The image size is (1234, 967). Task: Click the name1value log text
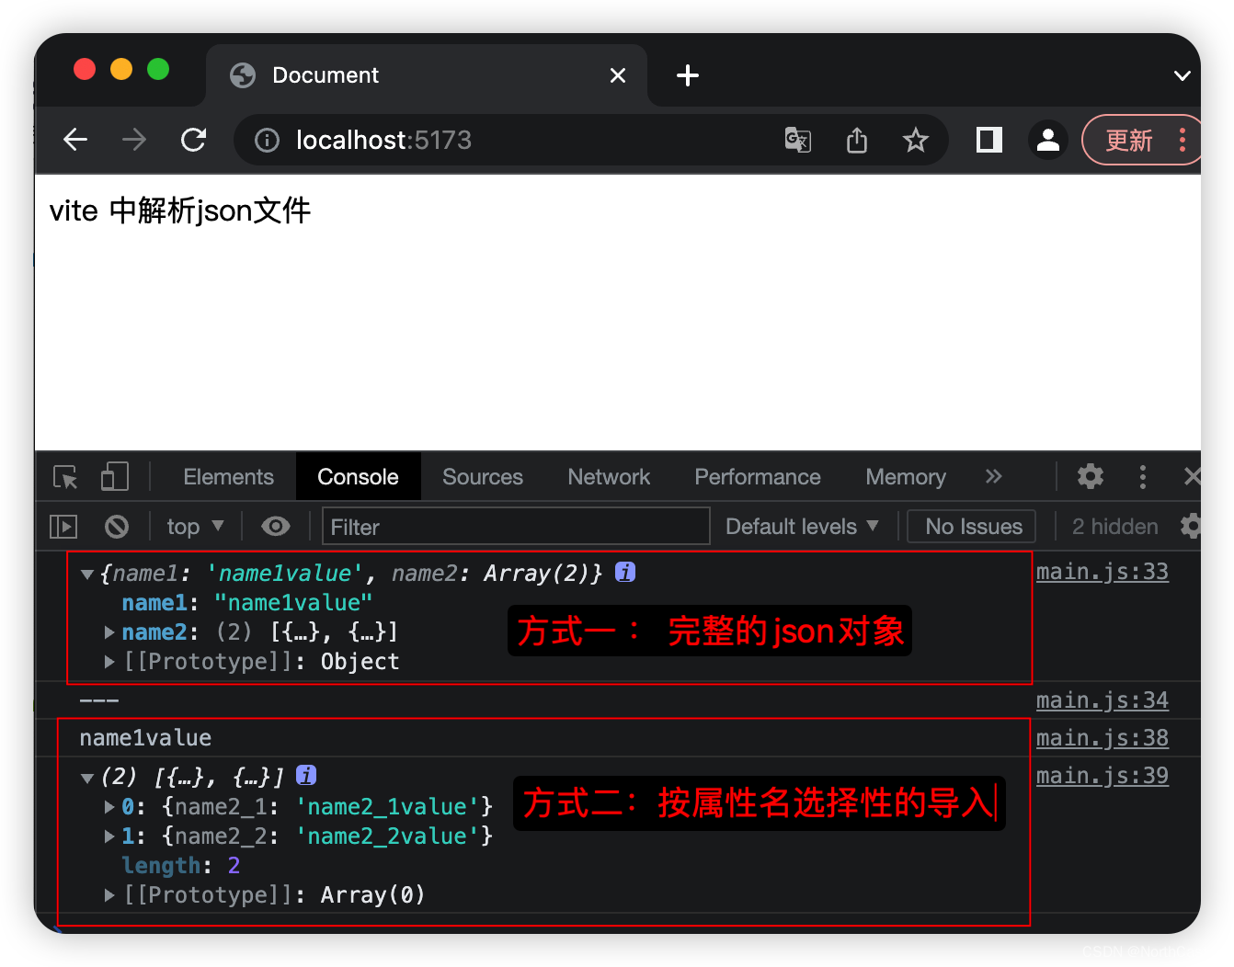pyautogui.click(x=145, y=738)
